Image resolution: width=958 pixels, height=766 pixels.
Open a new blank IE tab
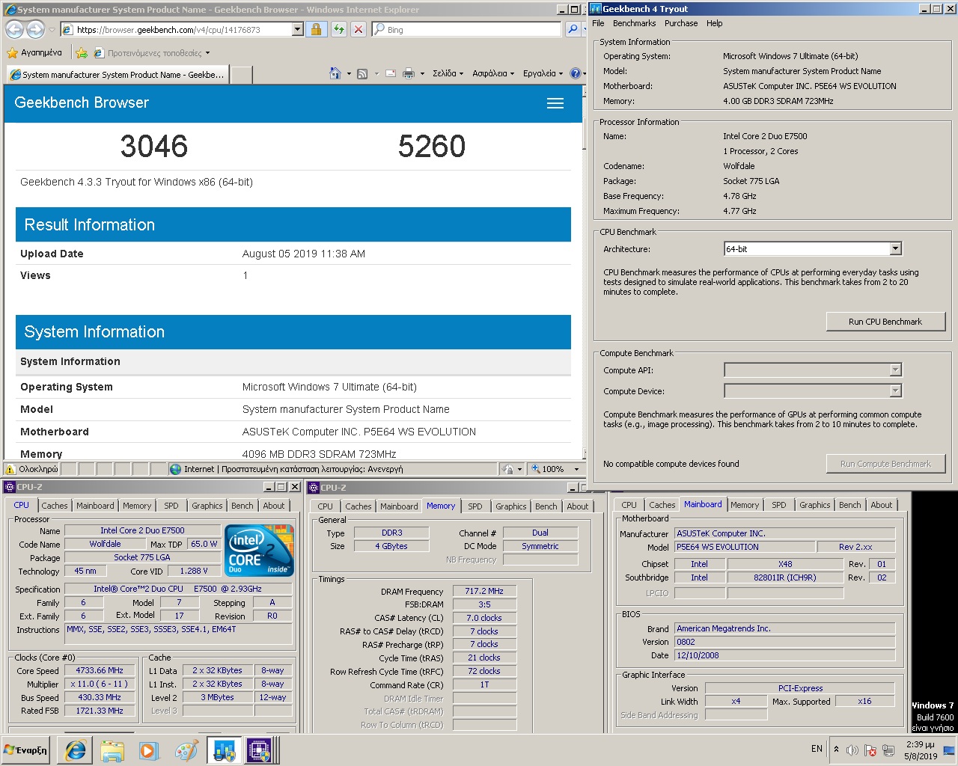241,75
